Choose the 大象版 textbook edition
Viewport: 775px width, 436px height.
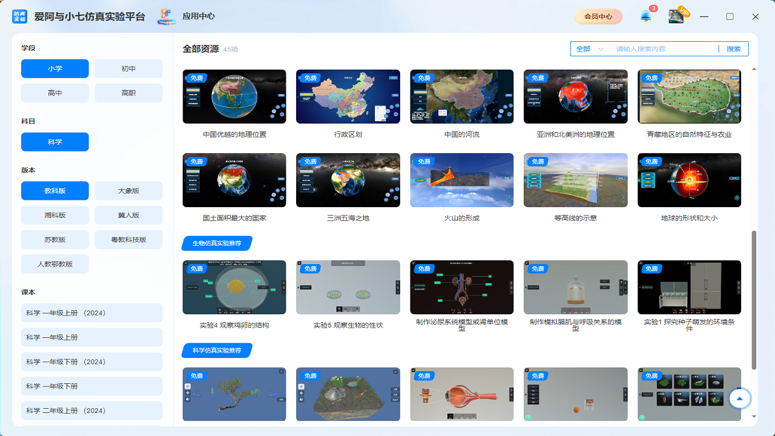click(128, 191)
